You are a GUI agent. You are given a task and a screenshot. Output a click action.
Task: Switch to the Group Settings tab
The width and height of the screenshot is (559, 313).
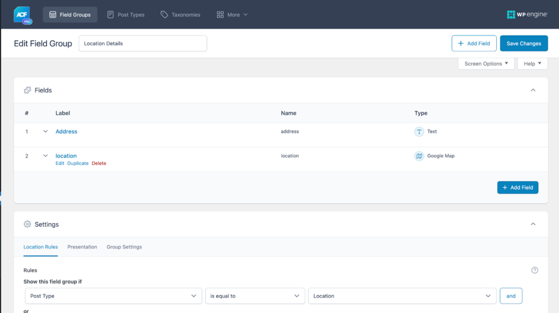pos(124,247)
